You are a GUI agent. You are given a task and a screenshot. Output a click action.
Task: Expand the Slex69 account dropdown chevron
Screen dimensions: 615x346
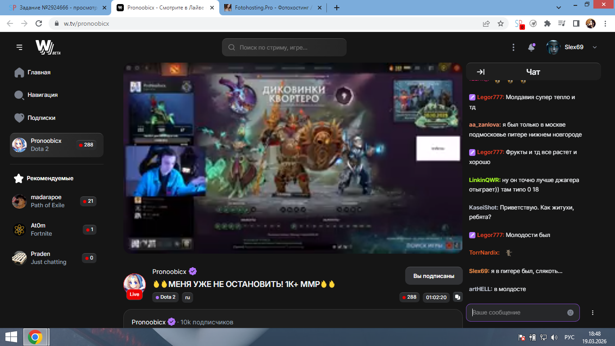(595, 47)
